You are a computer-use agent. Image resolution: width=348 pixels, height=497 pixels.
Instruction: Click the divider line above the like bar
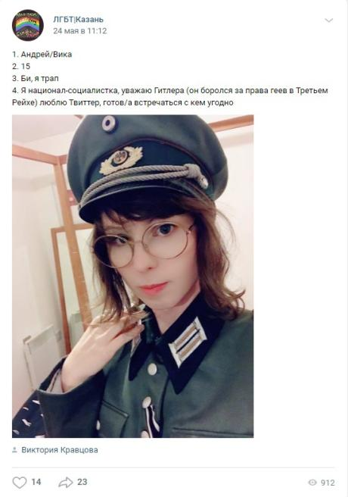coord(173,467)
